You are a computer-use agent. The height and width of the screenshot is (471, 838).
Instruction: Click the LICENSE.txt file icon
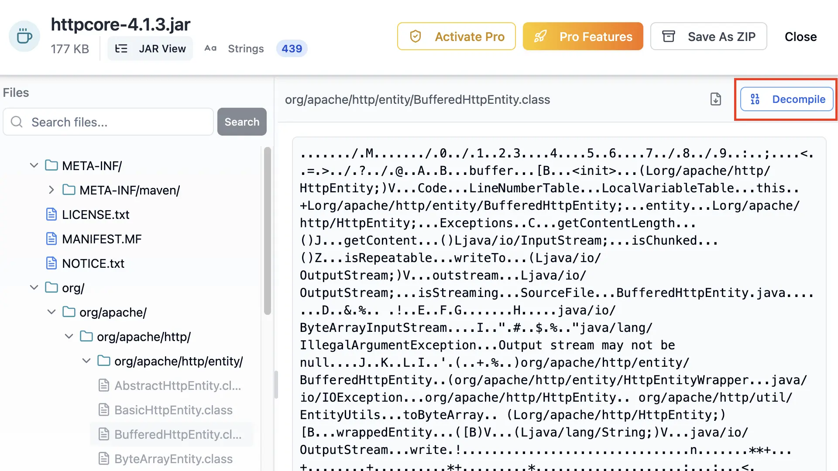[52, 215]
